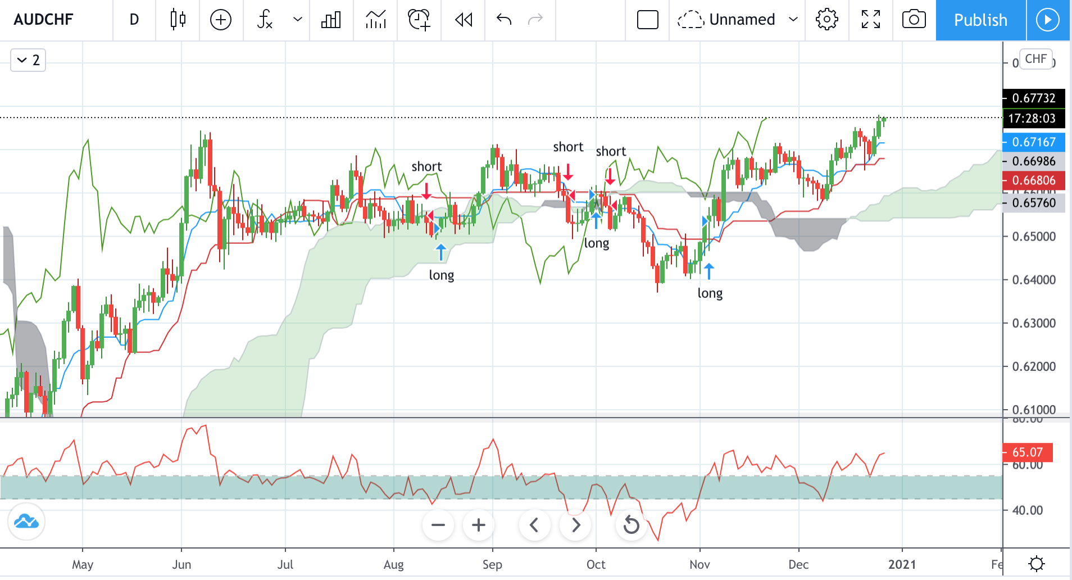Click the long label near November
This screenshot has width=1072, height=580.
(x=710, y=293)
